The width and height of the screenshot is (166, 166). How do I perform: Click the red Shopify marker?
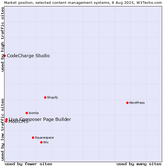(45, 97)
